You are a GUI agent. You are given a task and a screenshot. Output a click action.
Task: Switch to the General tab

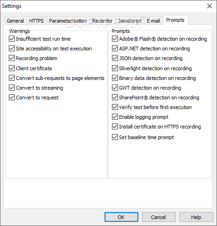click(x=15, y=21)
